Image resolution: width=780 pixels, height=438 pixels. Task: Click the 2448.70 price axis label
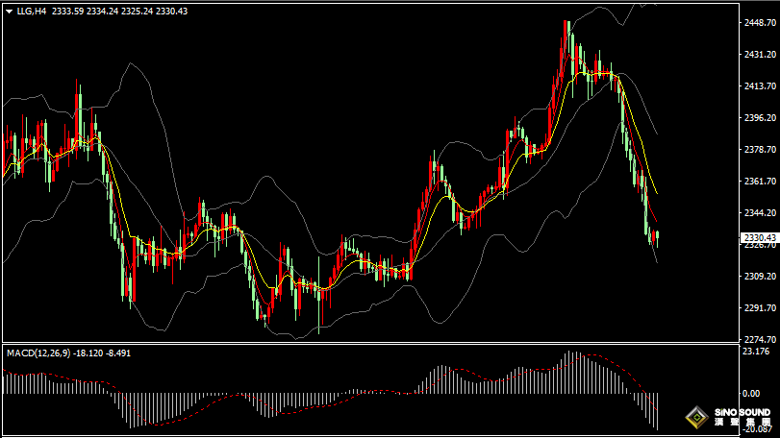[760, 23]
